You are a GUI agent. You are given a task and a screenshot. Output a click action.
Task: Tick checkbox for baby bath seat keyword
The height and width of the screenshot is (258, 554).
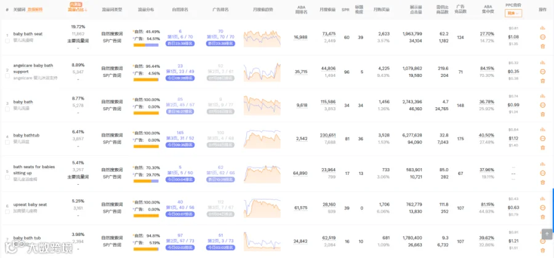pos(7,41)
